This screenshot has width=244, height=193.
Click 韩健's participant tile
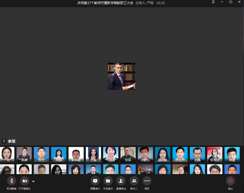coord(232,155)
